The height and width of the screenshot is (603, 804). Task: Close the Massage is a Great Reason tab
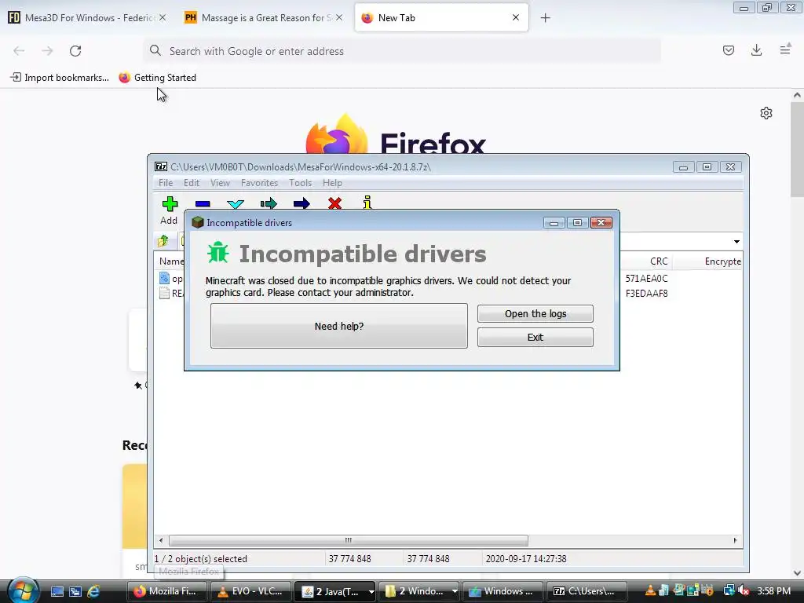339,17
